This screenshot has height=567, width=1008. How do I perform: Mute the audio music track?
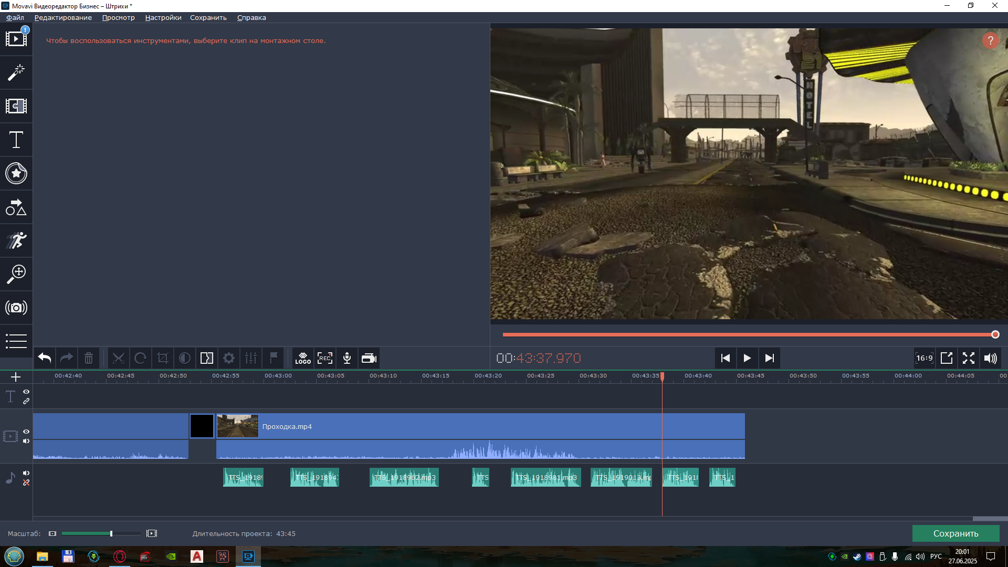(x=26, y=473)
